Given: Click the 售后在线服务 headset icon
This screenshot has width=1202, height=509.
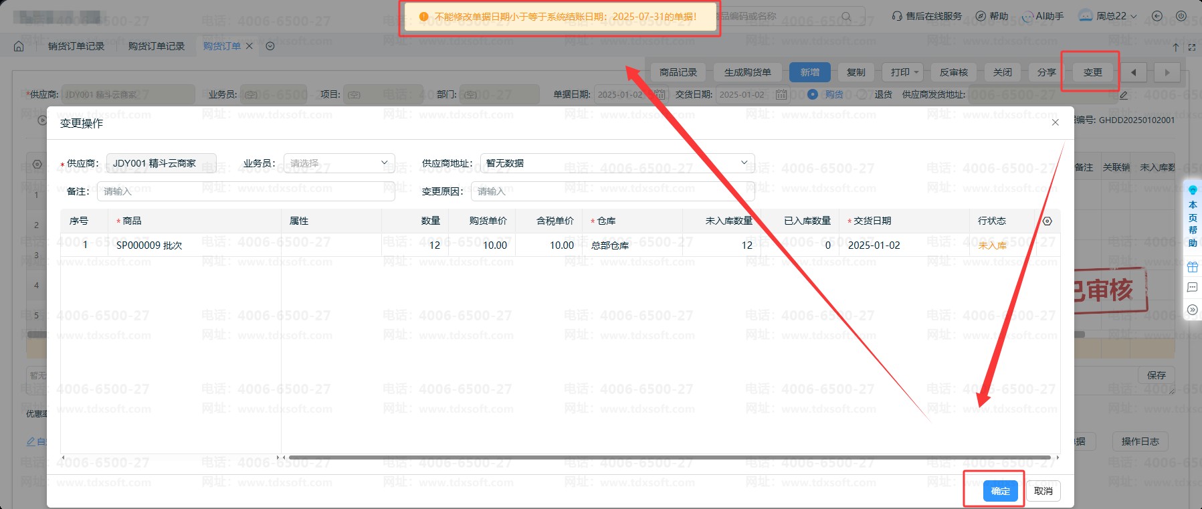Looking at the screenshot, I should 897,16.
